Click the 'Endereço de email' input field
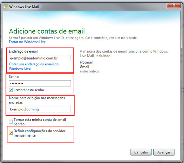184x163 pixels. [40, 58]
